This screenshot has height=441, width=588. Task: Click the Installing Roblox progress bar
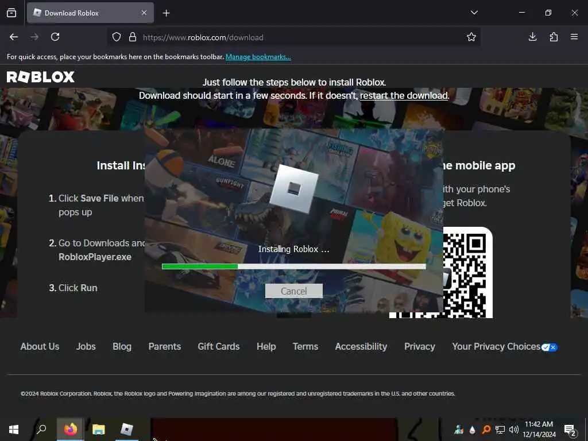pyautogui.click(x=293, y=266)
